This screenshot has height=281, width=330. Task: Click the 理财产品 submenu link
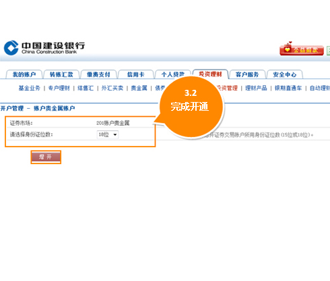point(256,88)
